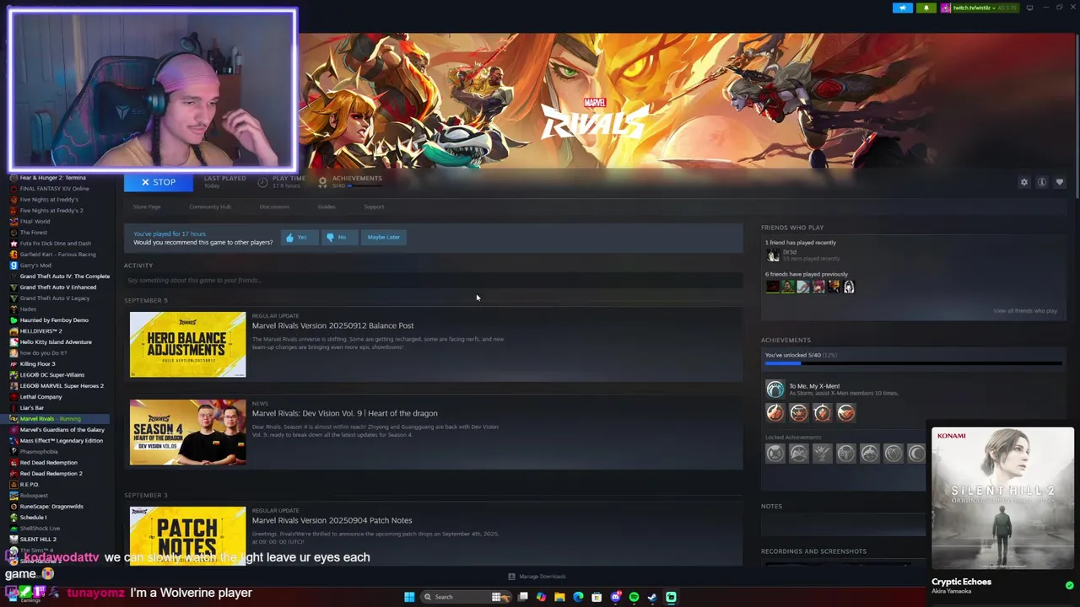The height and width of the screenshot is (607, 1080).
Task: Click first locked achievement icon
Action: point(775,454)
